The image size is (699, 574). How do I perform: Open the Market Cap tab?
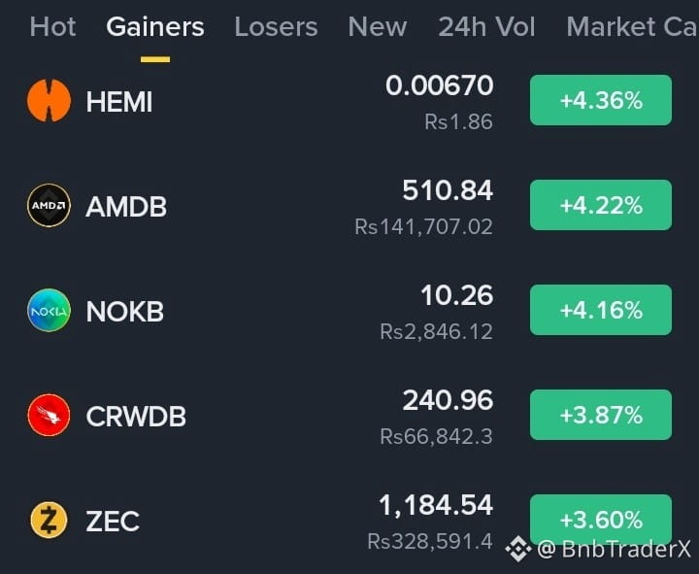[x=632, y=27]
